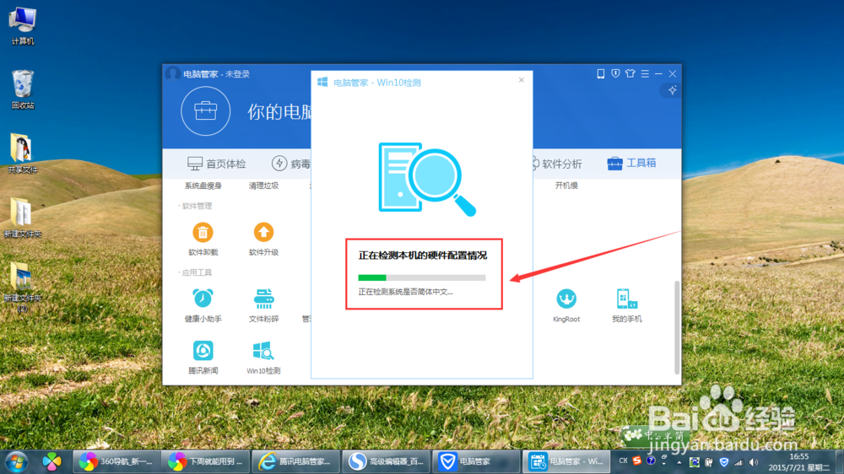This screenshot has width=844, height=474.
Task: Close the Win10检测 dialog
Action: click(x=521, y=80)
